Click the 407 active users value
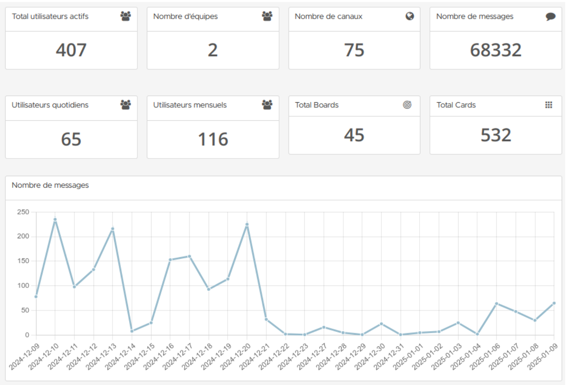 [71, 50]
